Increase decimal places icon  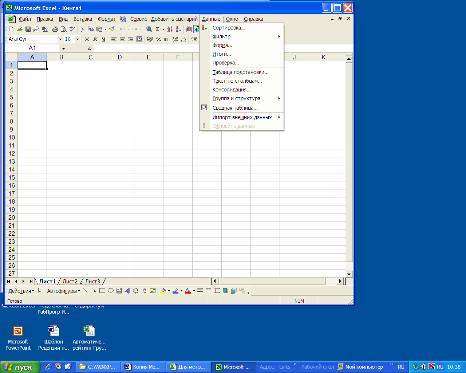[x=175, y=39]
